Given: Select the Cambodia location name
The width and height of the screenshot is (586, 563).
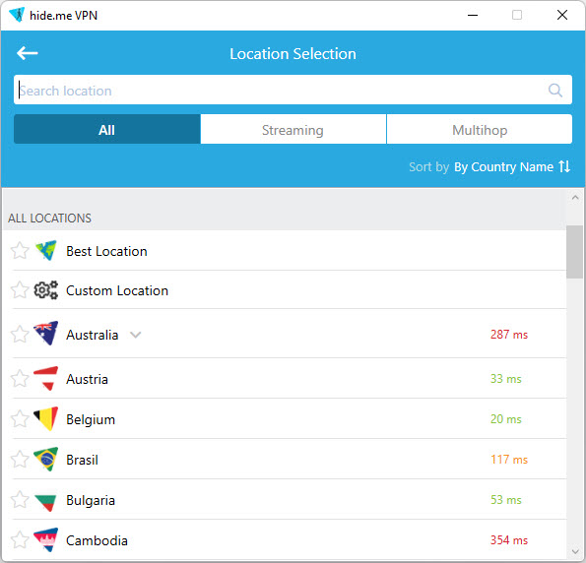Looking at the screenshot, I should (x=97, y=540).
